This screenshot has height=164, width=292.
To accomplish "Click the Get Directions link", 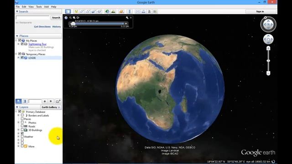I will [x=42, y=26].
